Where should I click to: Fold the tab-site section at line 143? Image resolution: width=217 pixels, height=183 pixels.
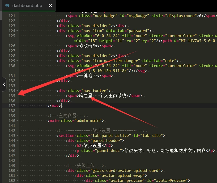[18, 136]
